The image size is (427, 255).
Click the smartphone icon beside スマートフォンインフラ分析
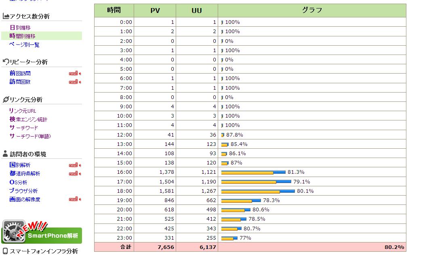(5, 251)
